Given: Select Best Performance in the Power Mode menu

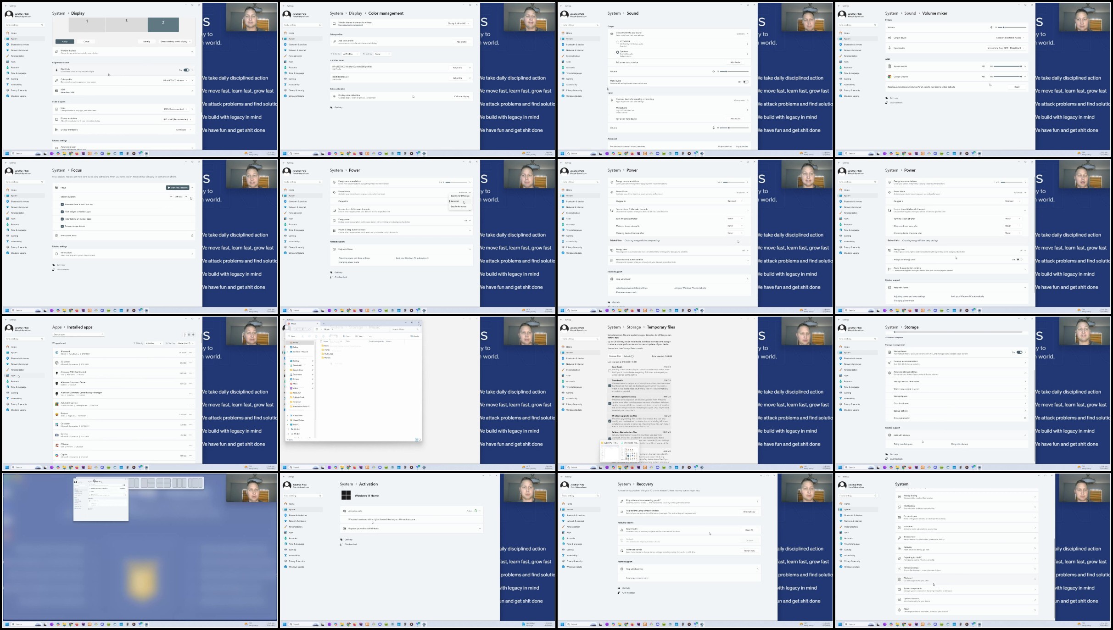Looking at the screenshot, I should point(459,206).
